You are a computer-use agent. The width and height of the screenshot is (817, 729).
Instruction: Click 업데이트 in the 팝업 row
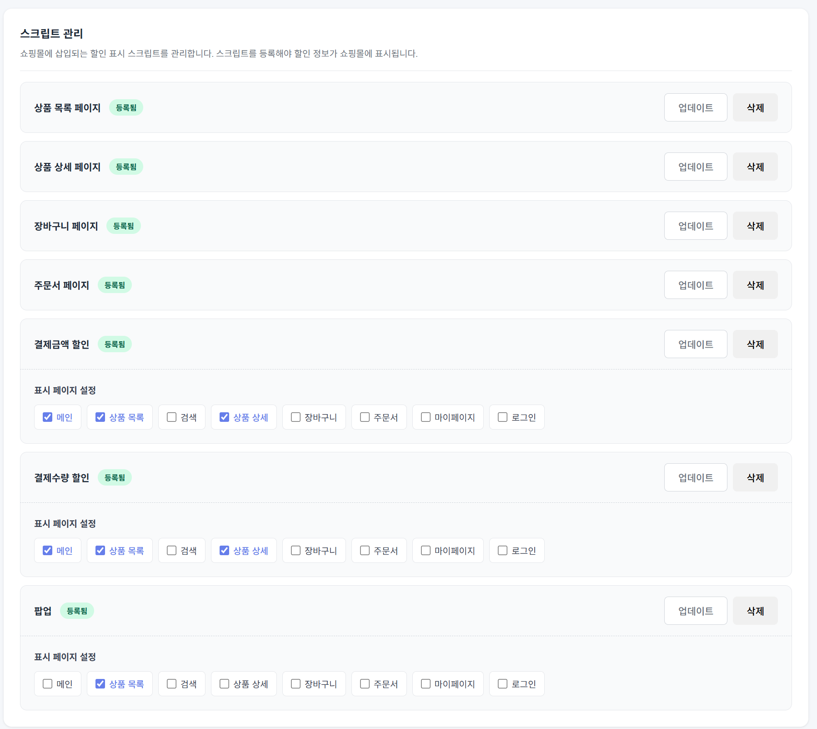pyautogui.click(x=695, y=611)
